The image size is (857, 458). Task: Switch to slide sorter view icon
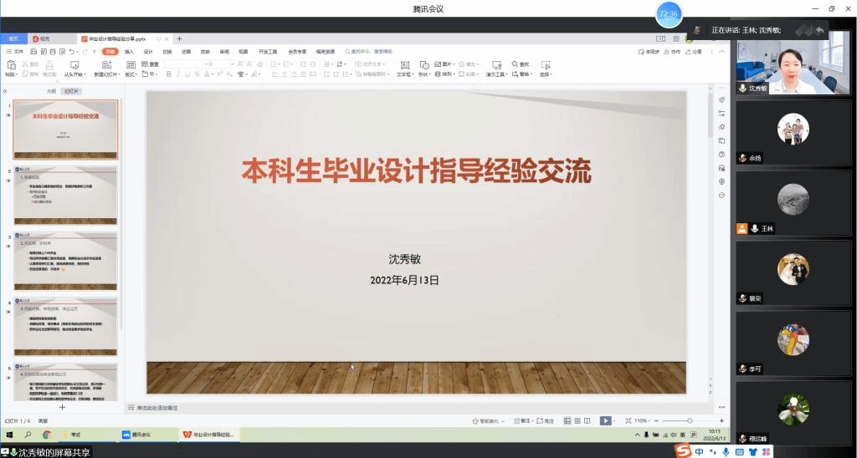(577, 420)
